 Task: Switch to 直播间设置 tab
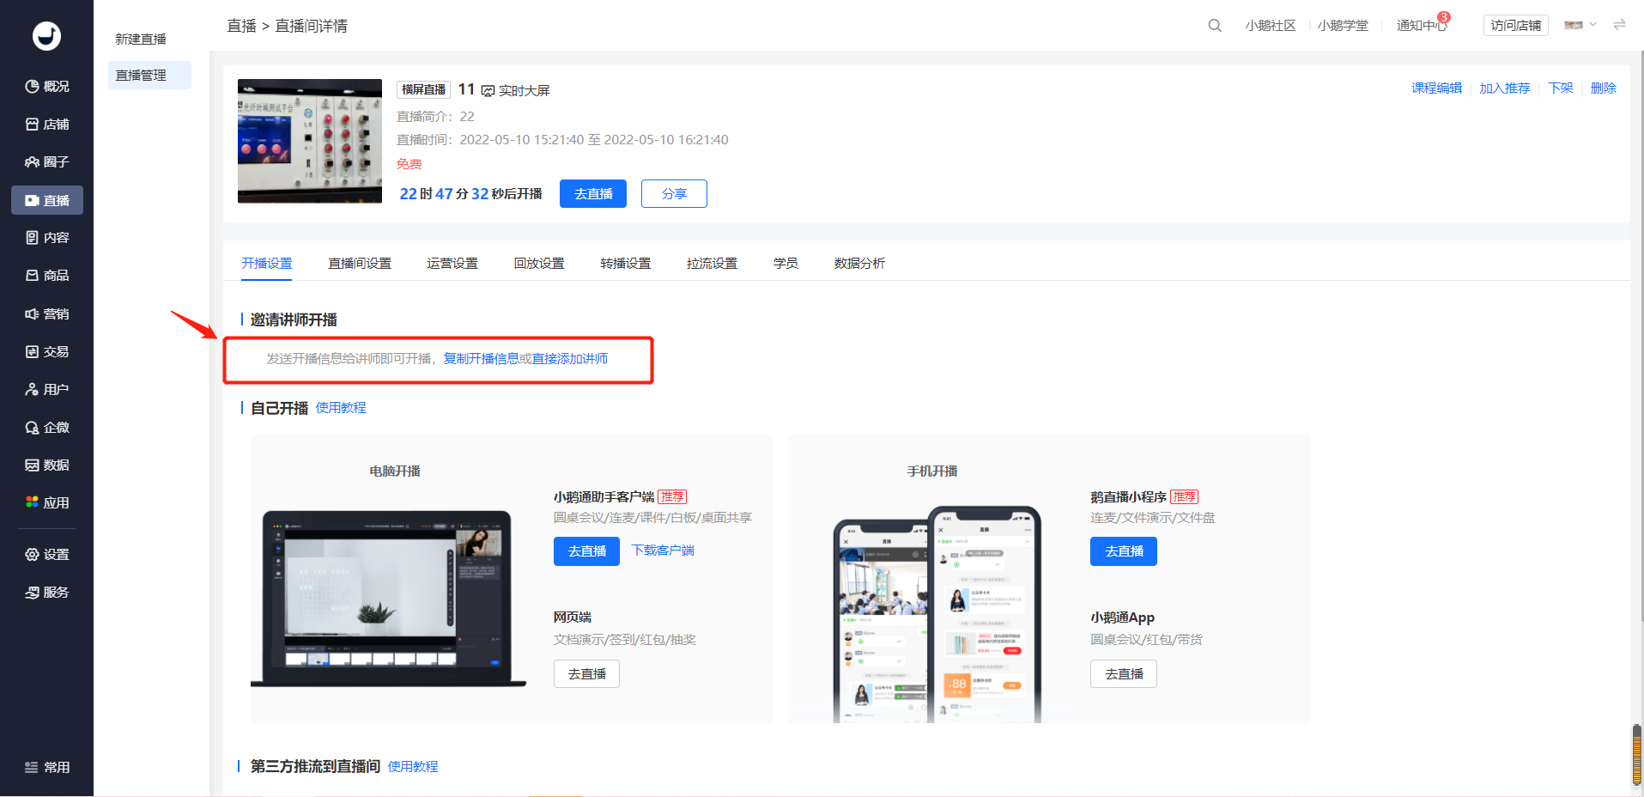pos(360,263)
